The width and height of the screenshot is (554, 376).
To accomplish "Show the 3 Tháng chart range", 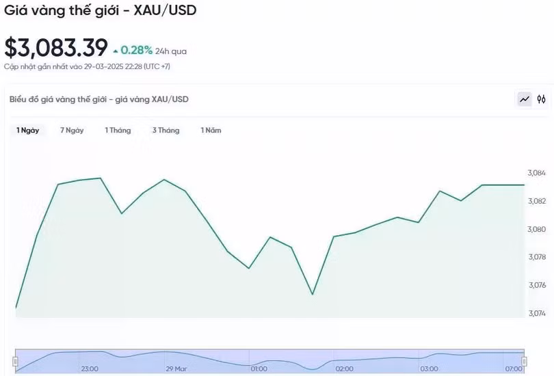I will point(166,131).
